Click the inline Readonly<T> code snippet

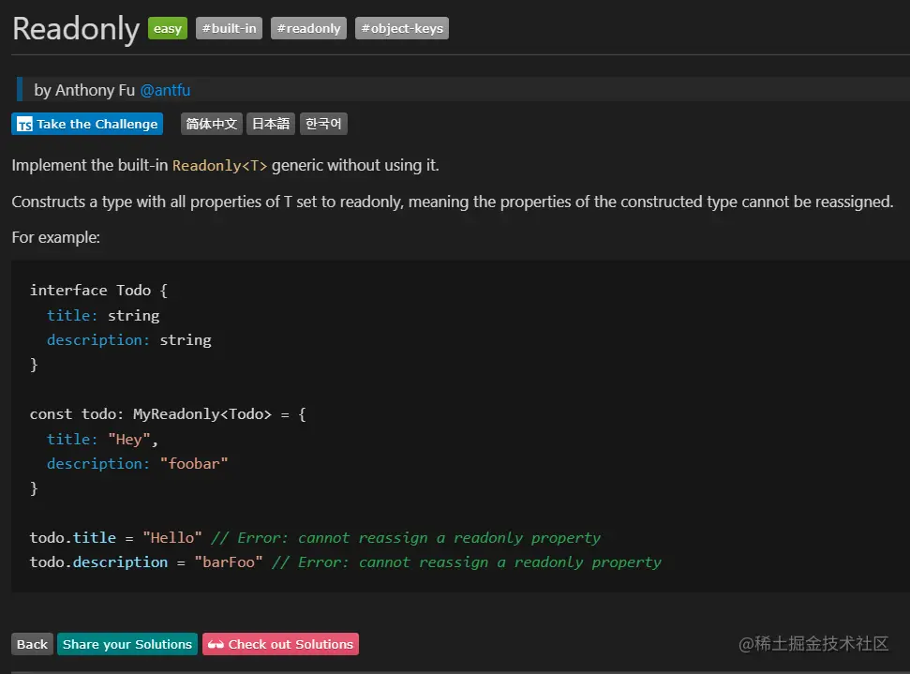219,165
